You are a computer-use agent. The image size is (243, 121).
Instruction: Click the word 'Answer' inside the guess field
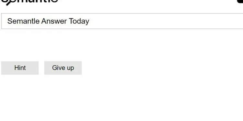(x=54, y=21)
